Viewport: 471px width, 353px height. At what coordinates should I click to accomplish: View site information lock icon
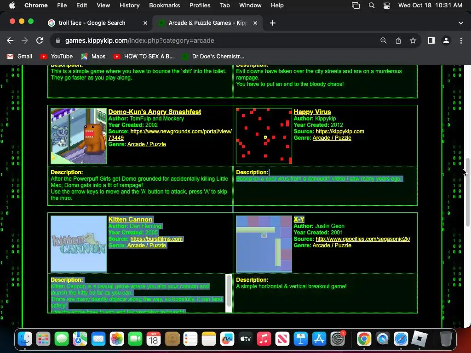point(58,40)
